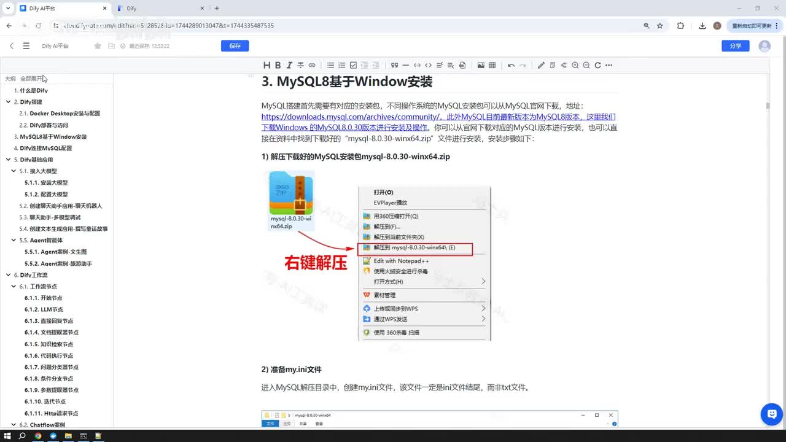This screenshot has width=786, height=442.
Task: Collapse the 5. Dify基础应用 outline section
Action: tap(8, 160)
